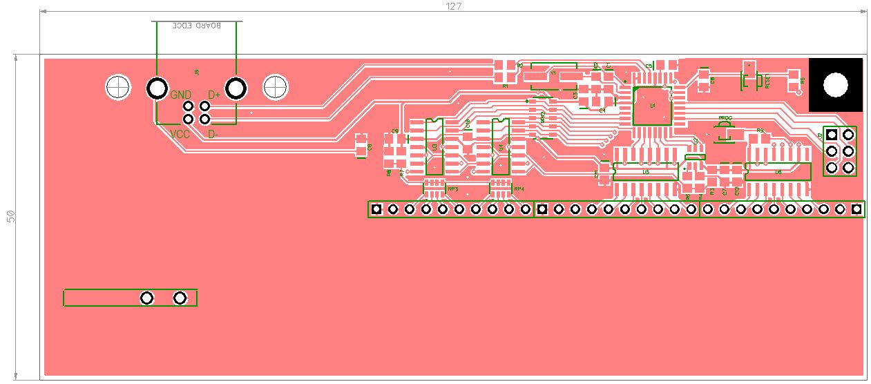The image size is (871, 384).
Task: Select the BOARD EDGE mirrored text
Action: (x=198, y=26)
